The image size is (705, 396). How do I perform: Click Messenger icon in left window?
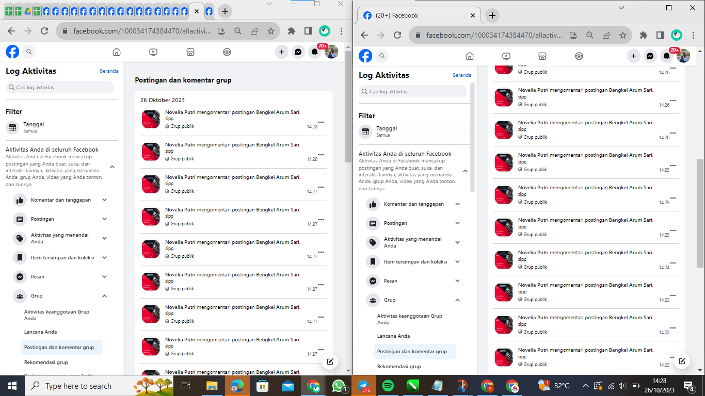[x=298, y=52]
